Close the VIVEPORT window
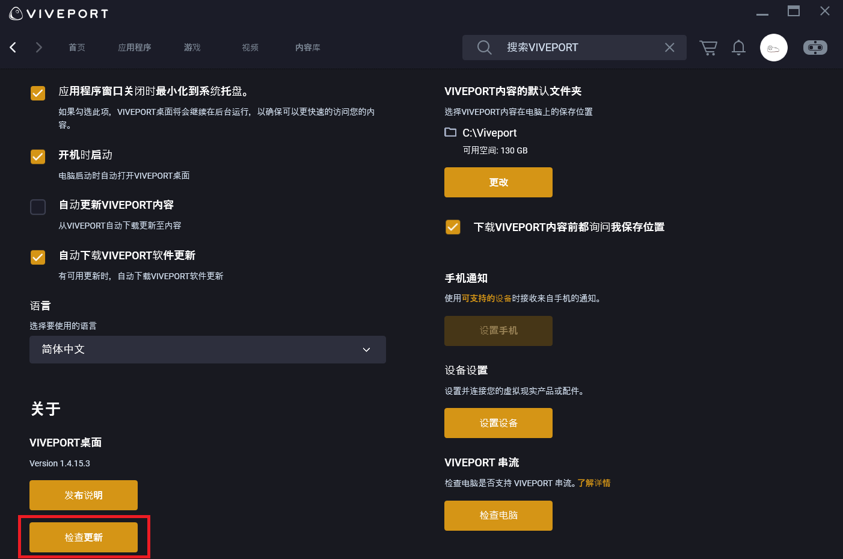The height and width of the screenshot is (559, 843). pyautogui.click(x=825, y=11)
